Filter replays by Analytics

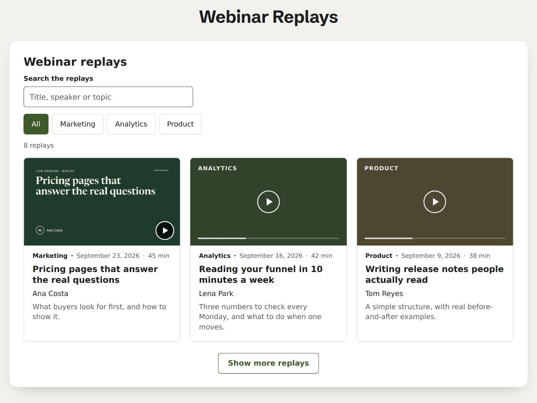(x=131, y=124)
